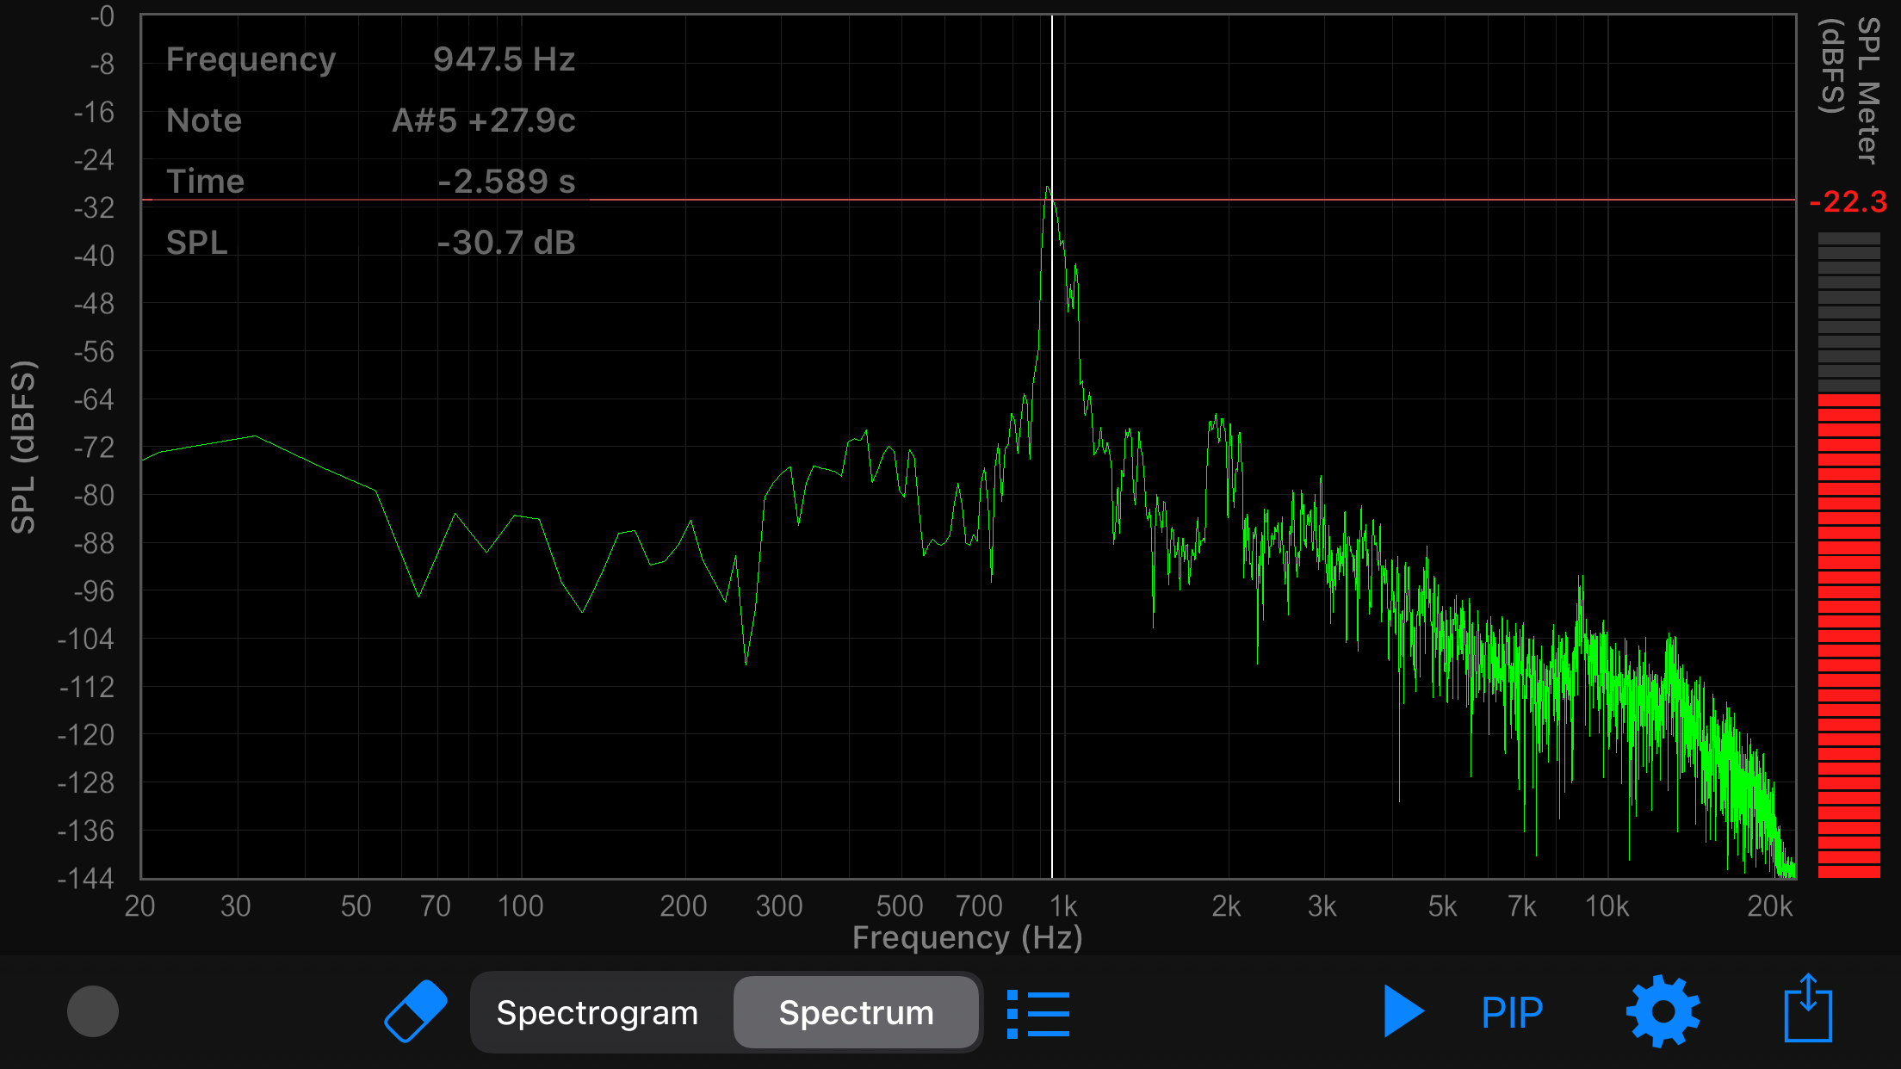Switch to Spectrogram view

598,1013
